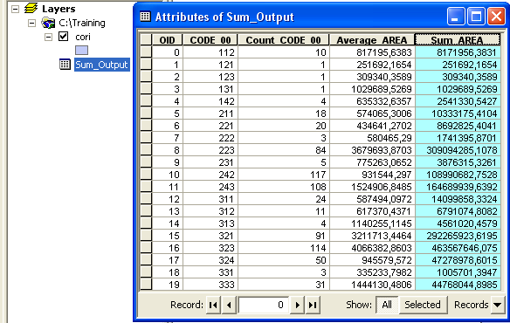Image resolution: width=510 pixels, height=323 pixels.
Task: Click the Sum_Output table icon in the tree
Action: (x=65, y=65)
